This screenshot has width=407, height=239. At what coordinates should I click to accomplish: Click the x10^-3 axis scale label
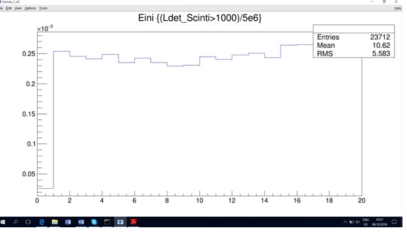(45, 28)
